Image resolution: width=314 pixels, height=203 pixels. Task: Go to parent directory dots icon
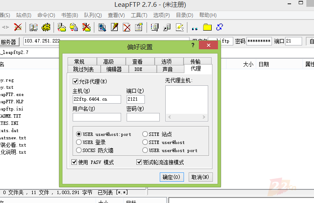pos(195,28)
